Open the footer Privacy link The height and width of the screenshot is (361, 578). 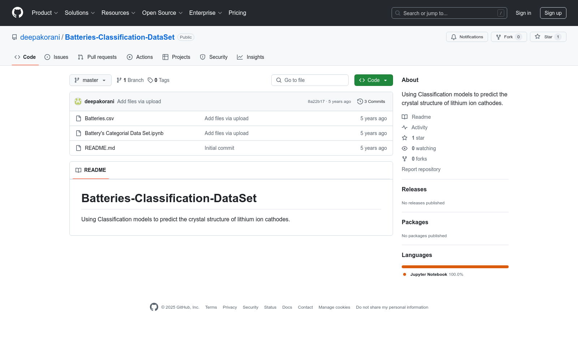(230, 307)
